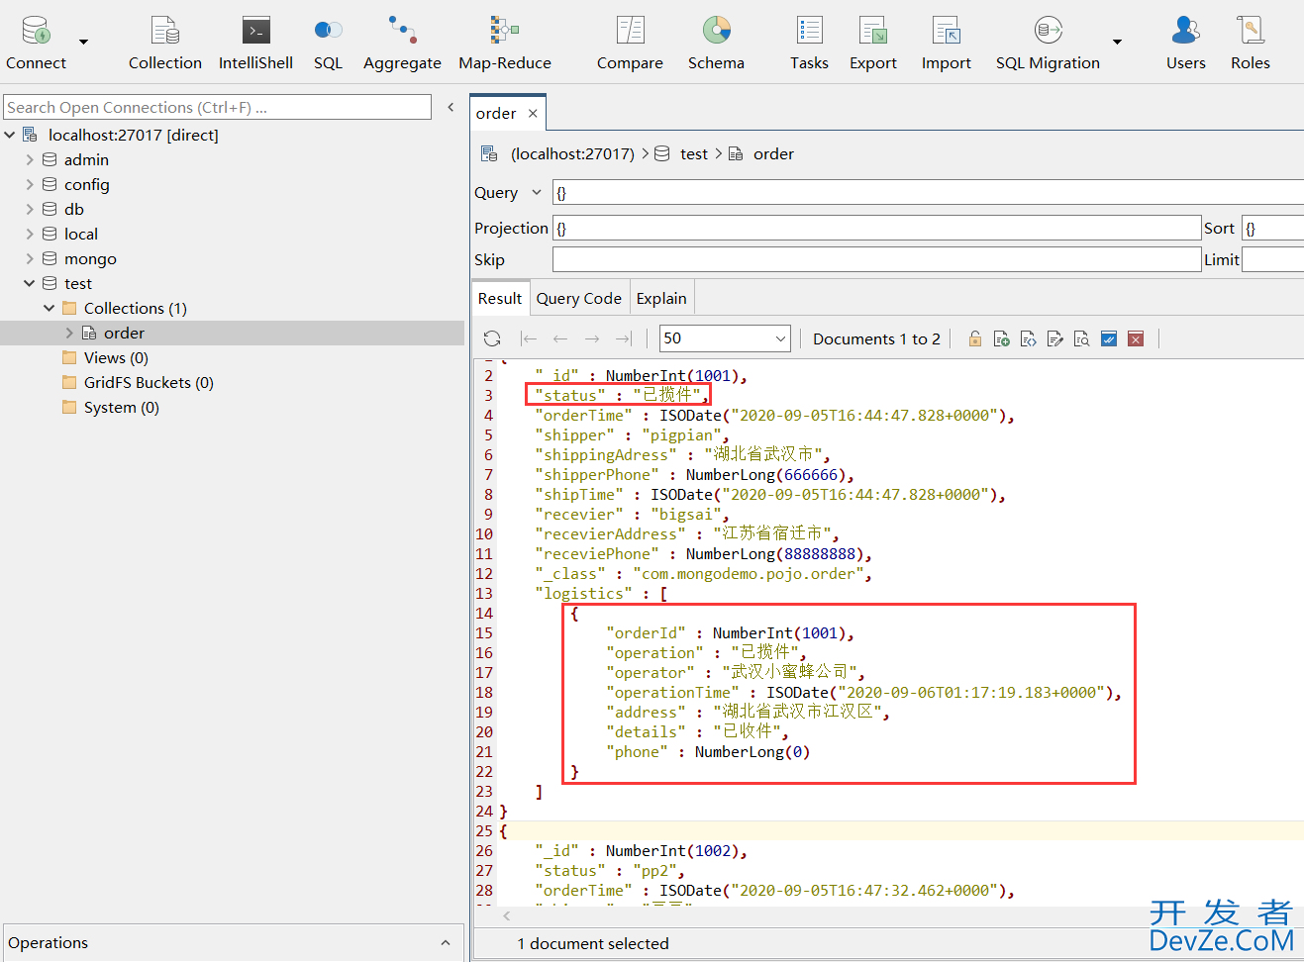Collapse the connection tree side panel

tap(451, 107)
